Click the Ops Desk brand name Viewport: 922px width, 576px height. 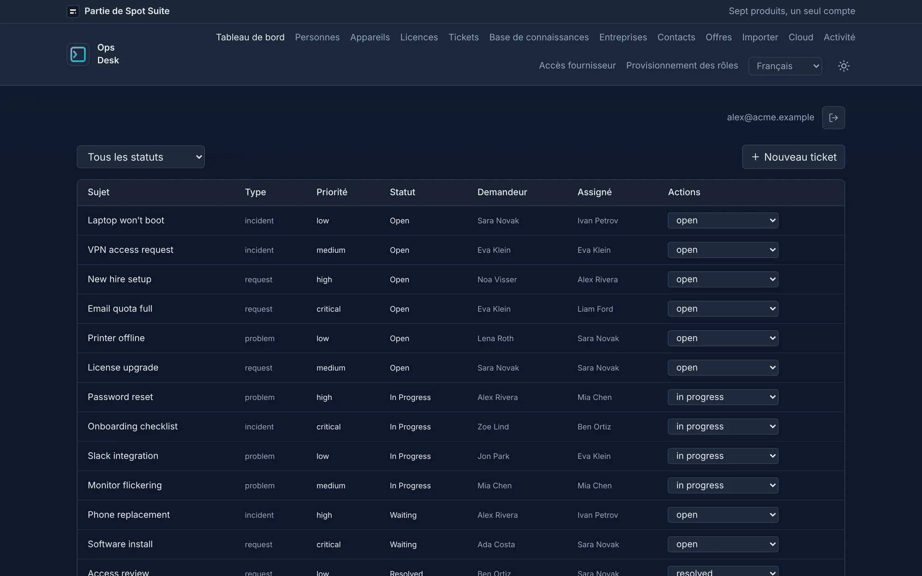(108, 54)
